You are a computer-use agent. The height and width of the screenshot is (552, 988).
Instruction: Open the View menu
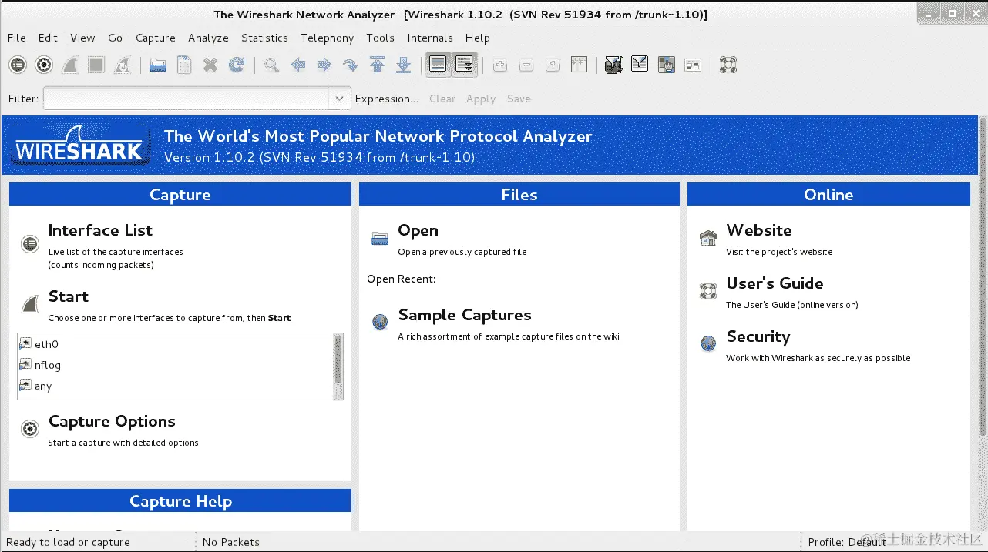coord(82,38)
